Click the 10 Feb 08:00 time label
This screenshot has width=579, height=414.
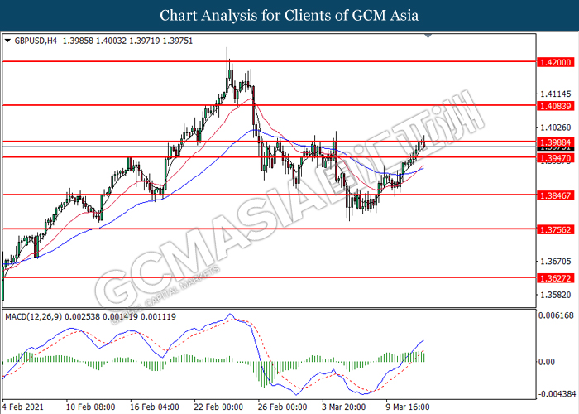click(90, 407)
